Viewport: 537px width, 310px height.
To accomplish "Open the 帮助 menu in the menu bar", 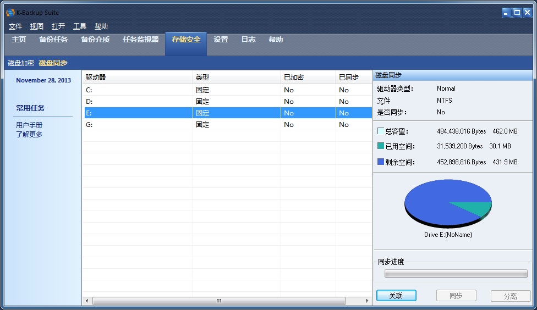I will tap(101, 26).
